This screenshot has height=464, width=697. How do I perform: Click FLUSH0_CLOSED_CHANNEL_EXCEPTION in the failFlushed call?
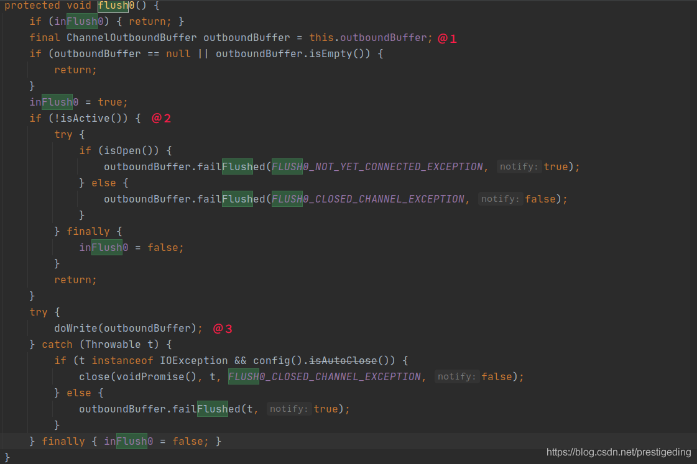point(367,199)
